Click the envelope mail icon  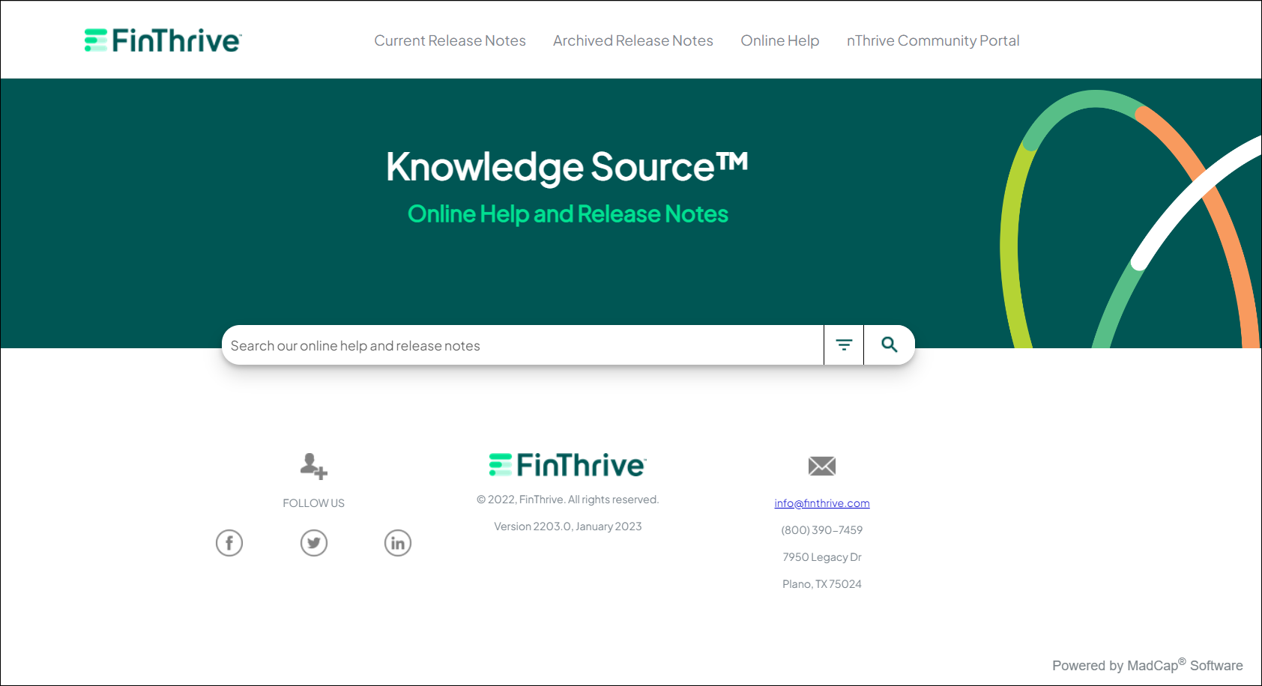822,466
